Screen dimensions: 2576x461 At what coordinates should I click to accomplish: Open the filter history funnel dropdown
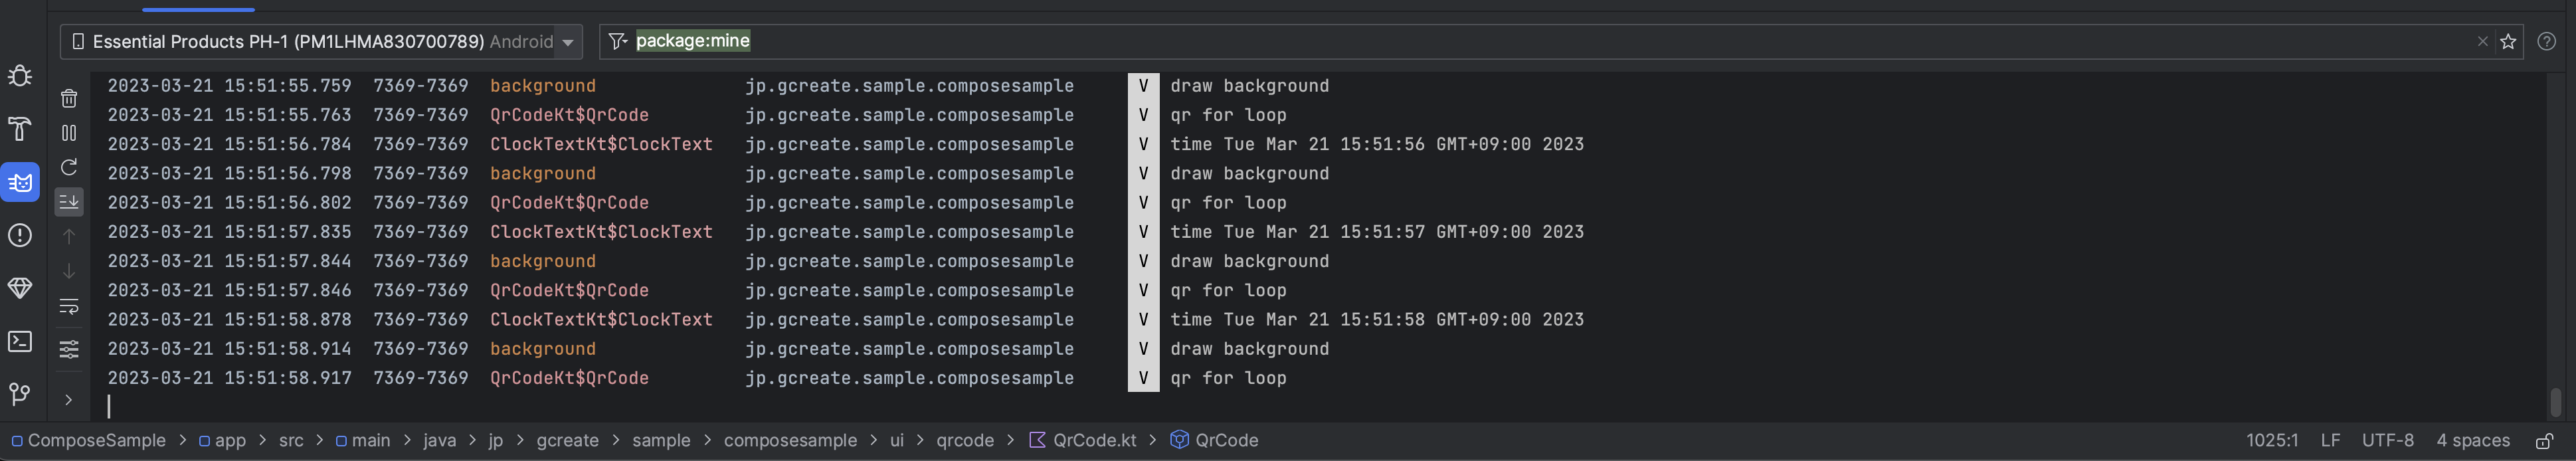[618, 41]
